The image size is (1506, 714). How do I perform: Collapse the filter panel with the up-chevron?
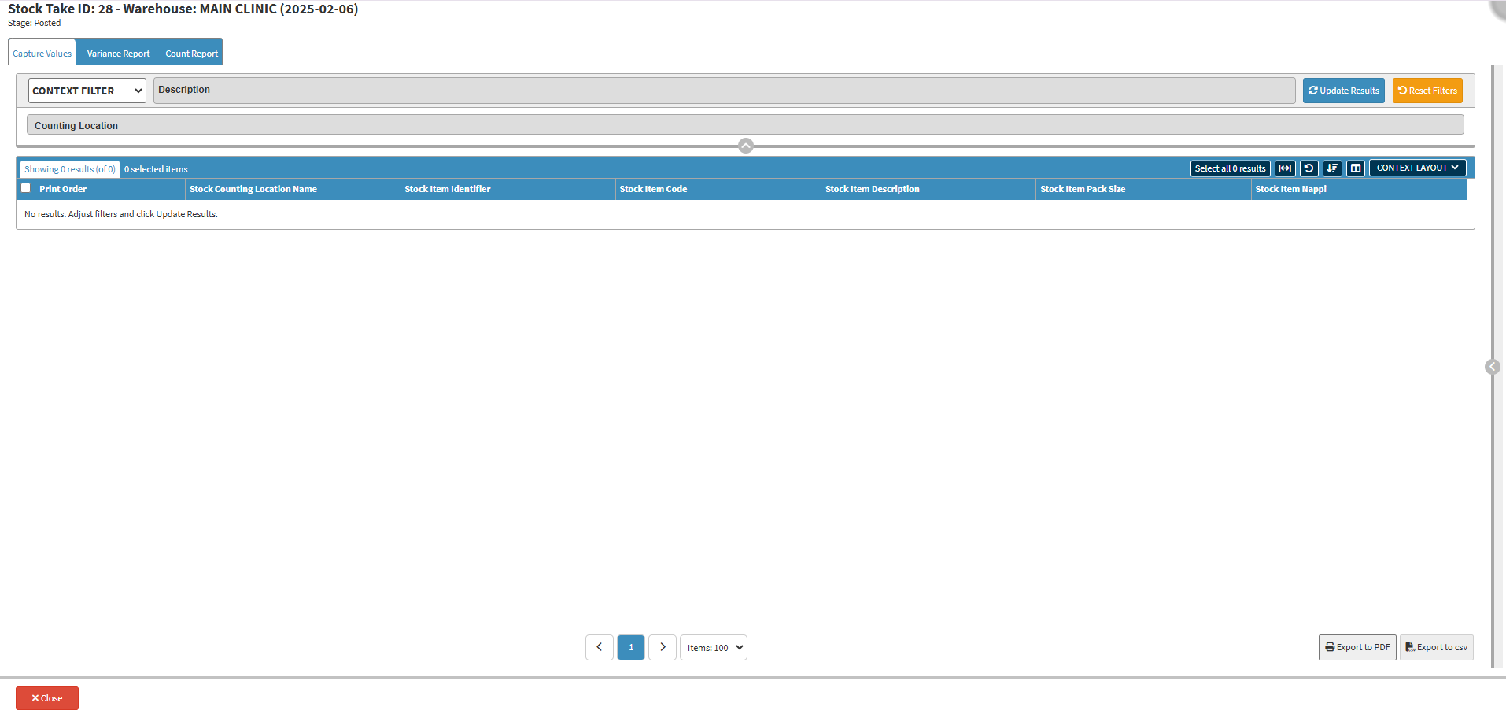click(x=746, y=146)
